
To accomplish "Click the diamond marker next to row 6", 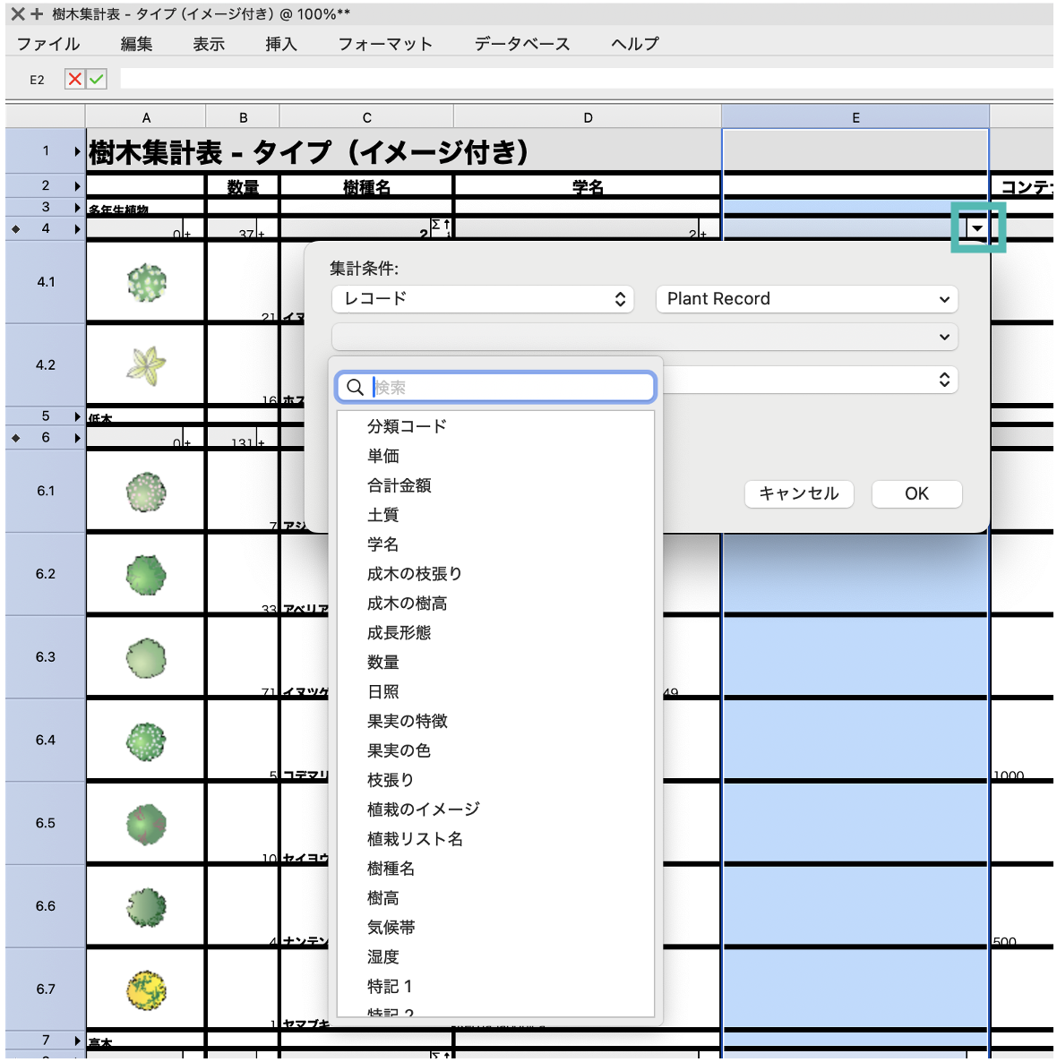I will 15,438.
